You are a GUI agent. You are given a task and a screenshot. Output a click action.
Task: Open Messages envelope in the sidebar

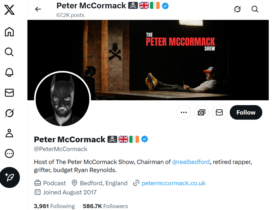(x=9, y=92)
